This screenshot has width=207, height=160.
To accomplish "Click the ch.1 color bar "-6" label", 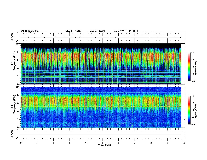I will click(193, 53).
